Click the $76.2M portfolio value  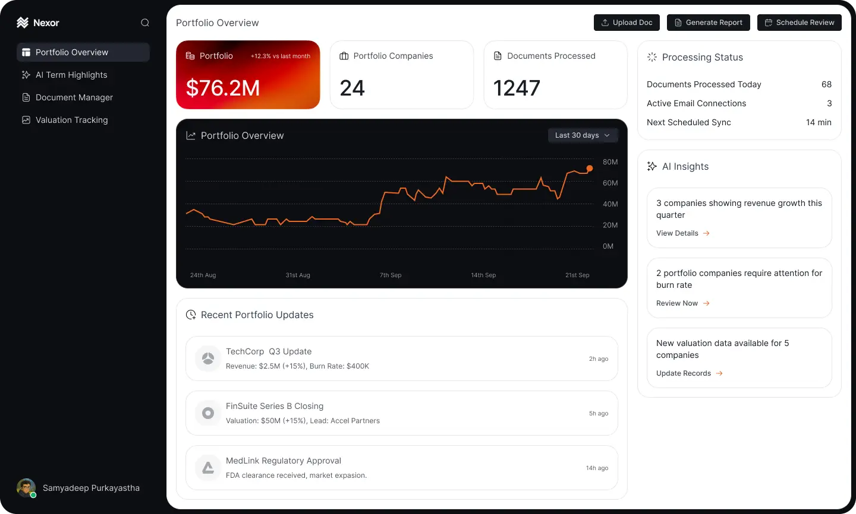point(223,88)
